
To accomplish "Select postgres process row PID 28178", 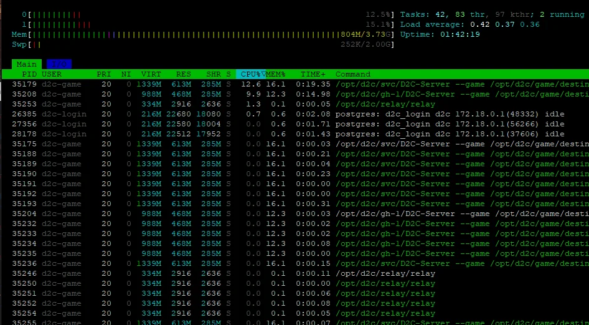I will (x=294, y=134).
